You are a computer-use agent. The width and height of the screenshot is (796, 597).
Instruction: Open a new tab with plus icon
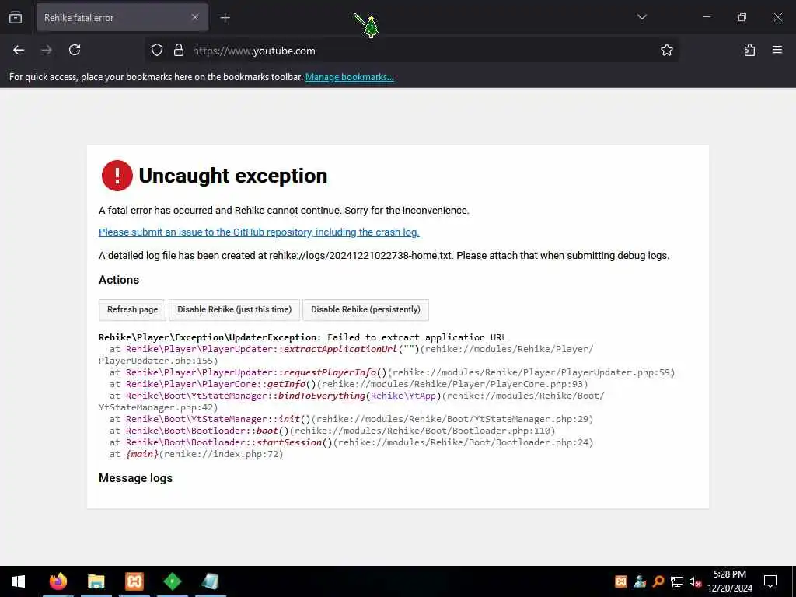pos(225,18)
